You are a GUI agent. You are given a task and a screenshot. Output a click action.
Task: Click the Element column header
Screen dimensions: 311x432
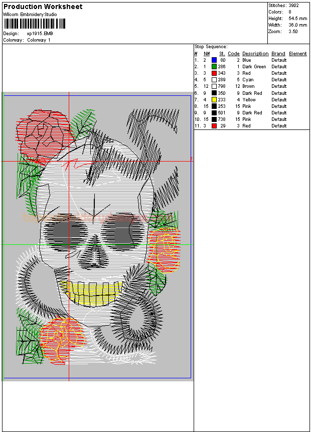[x=297, y=54]
